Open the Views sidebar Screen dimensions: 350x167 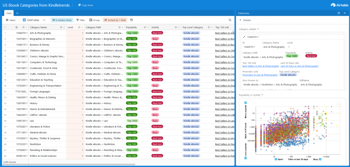pyautogui.click(x=11, y=20)
